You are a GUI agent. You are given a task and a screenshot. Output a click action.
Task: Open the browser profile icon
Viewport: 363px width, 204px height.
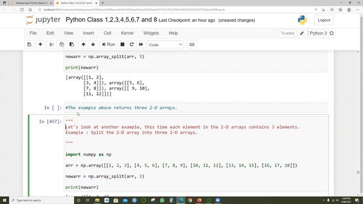[349, 10]
